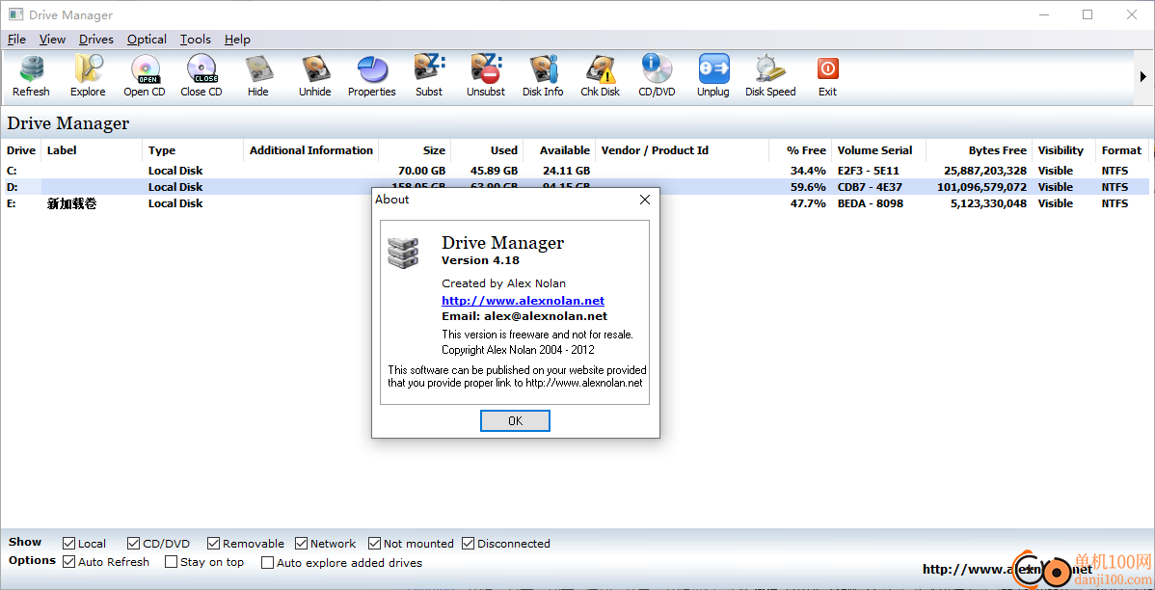Click volume serial E2F3 - 5E11
The width and height of the screenshot is (1155, 590).
869,171
